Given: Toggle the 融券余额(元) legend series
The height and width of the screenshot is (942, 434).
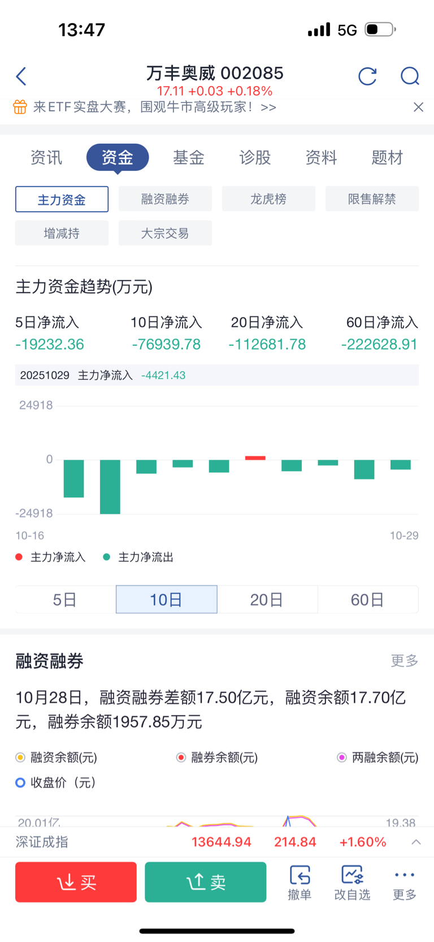Looking at the screenshot, I should (217, 758).
